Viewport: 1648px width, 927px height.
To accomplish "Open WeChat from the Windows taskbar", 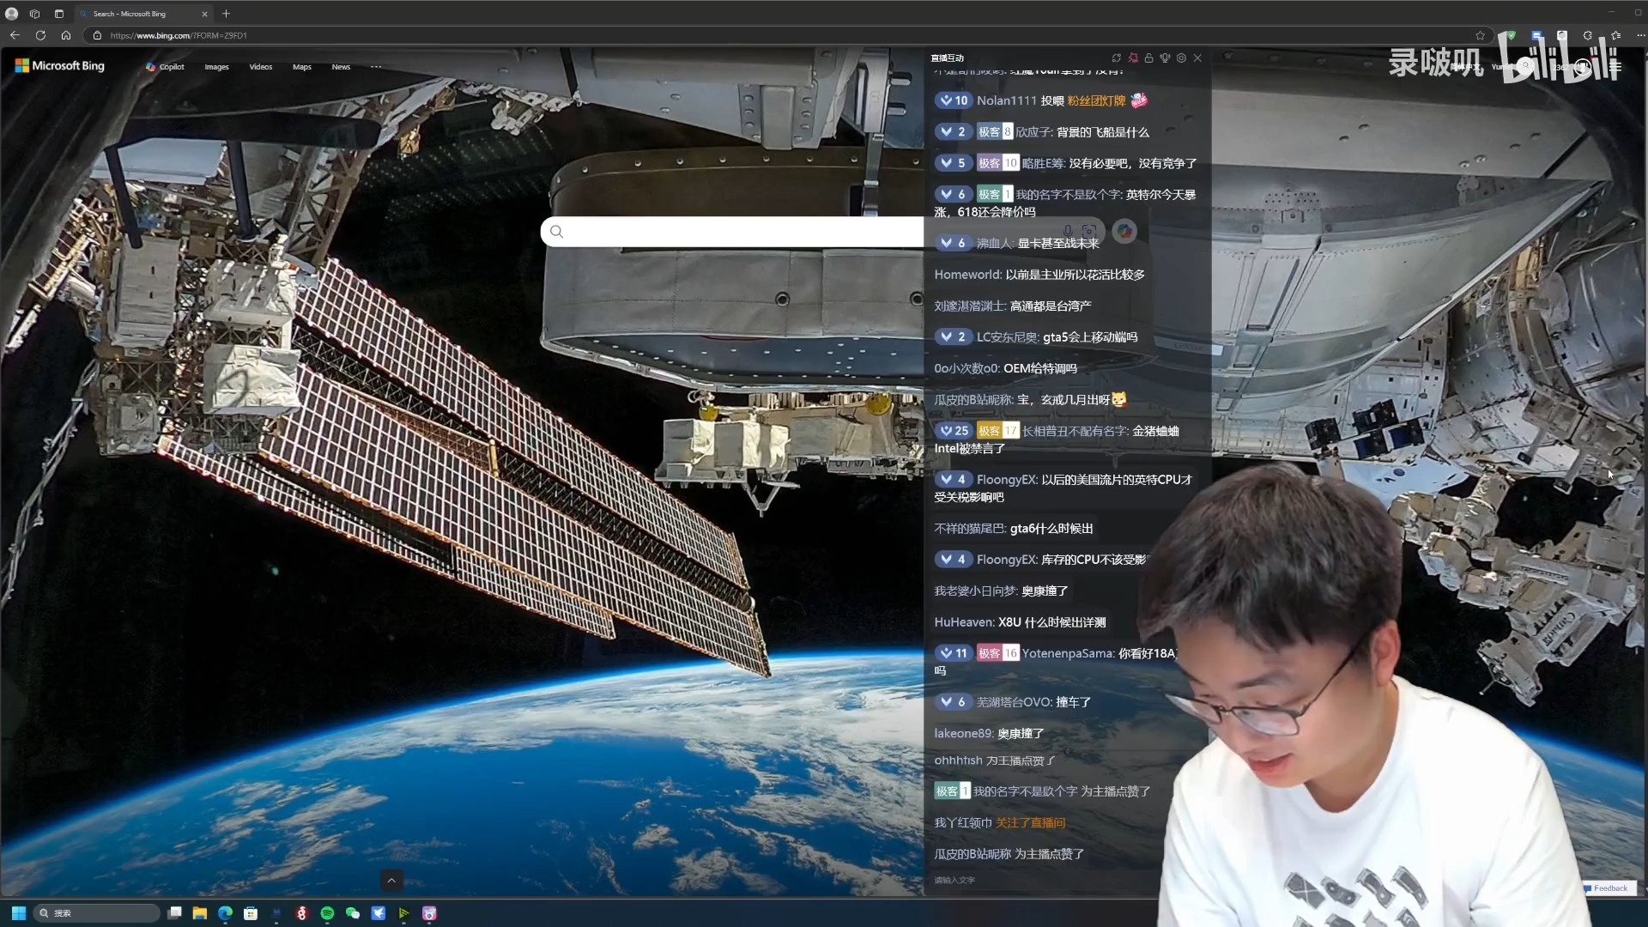I will (x=352, y=913).
